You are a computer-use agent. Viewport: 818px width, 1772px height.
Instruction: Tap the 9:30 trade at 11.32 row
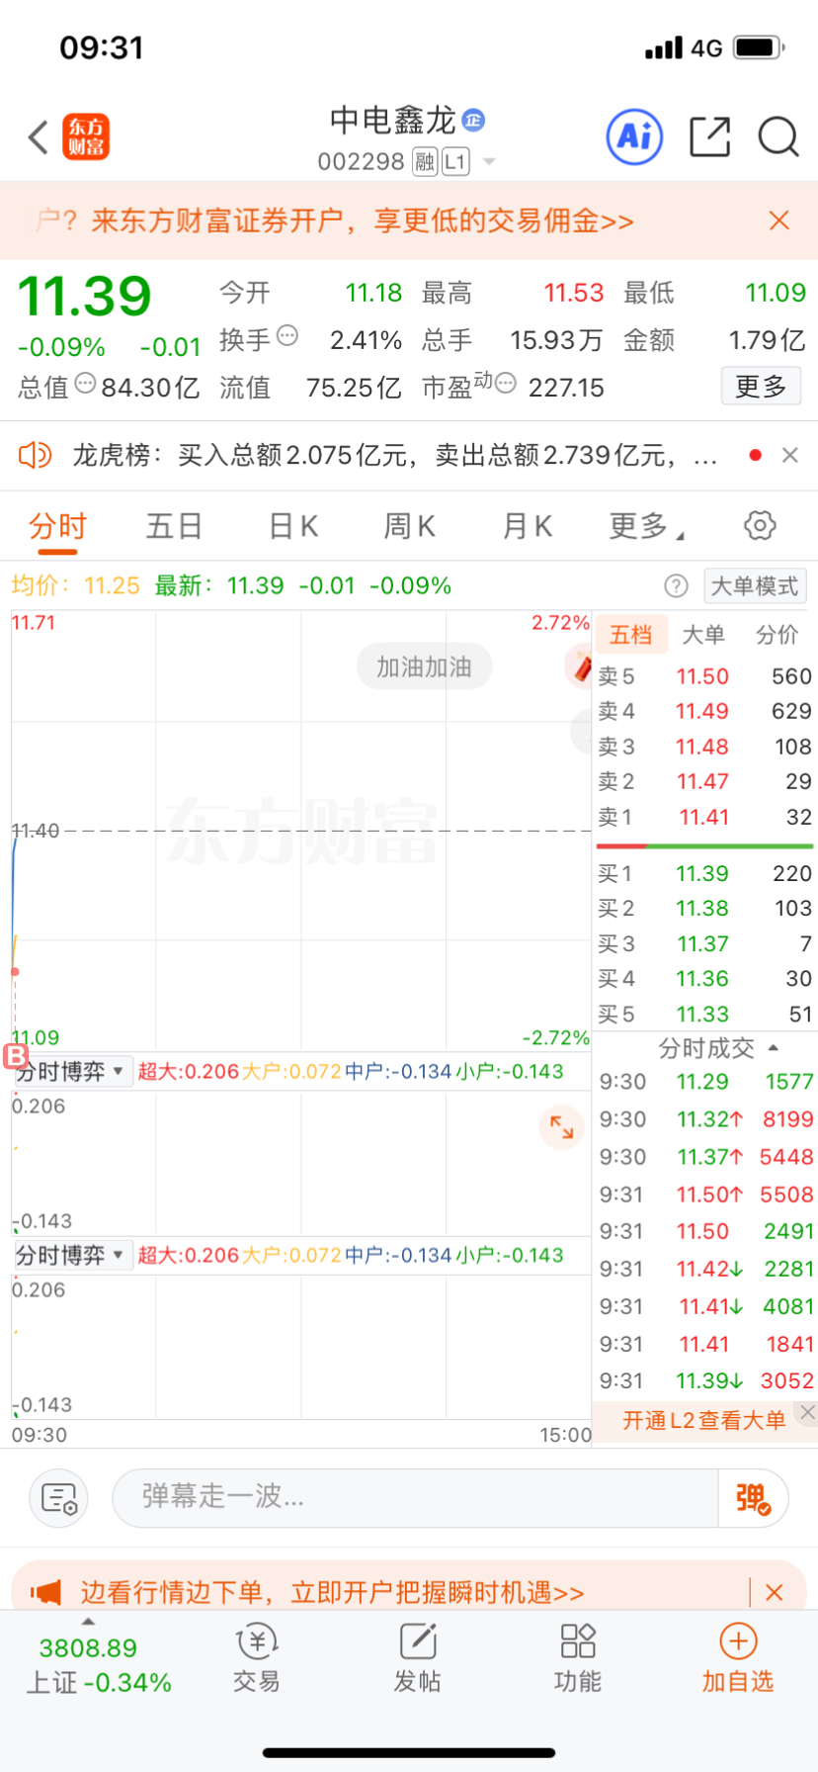pos(704,1119)
